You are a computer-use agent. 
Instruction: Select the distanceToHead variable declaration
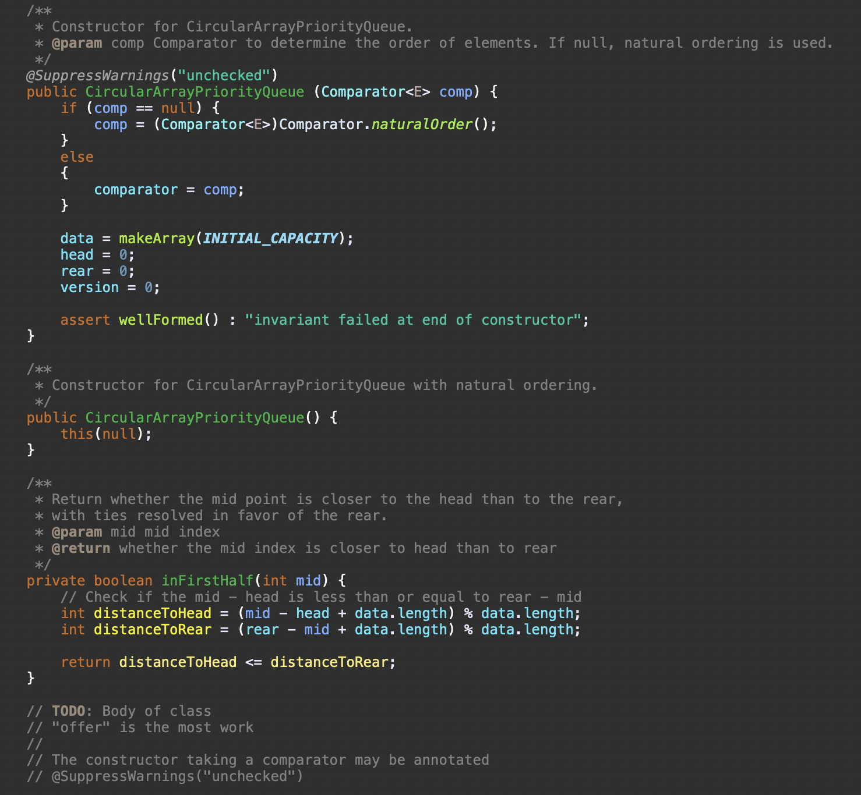click(153, 613)
